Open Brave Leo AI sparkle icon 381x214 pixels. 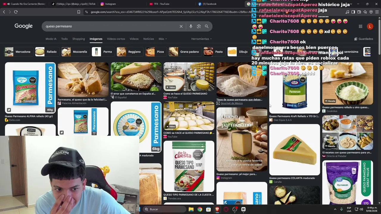click(365, 12)
